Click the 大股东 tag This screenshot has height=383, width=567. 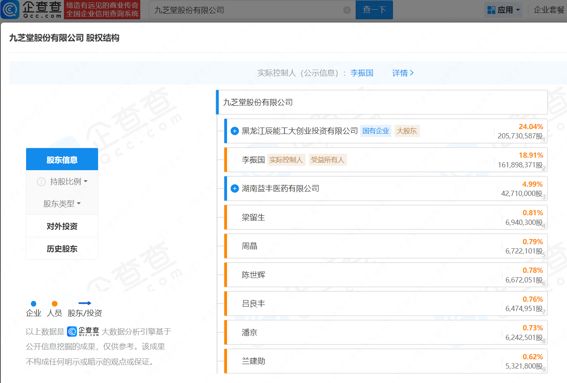pyautogui.click(x=407, y=131)
